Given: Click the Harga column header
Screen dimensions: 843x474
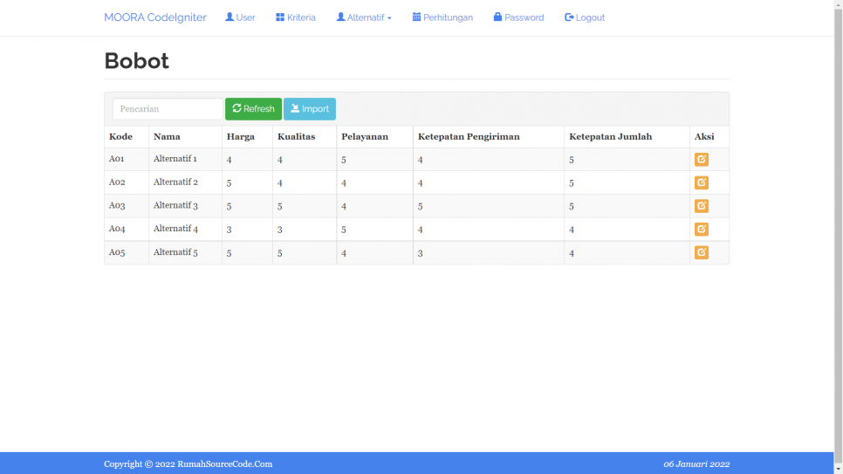Looking at the screenshot, I should click(x=241, y=136).
